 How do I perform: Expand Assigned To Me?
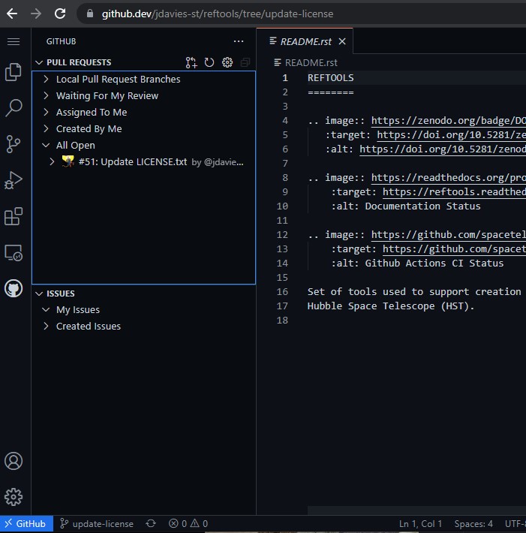click(x=47, y=112)
